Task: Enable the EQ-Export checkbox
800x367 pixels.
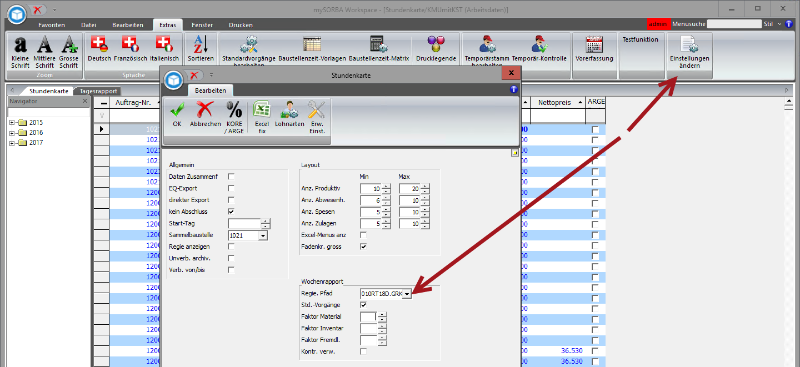Action: [231, 188]
